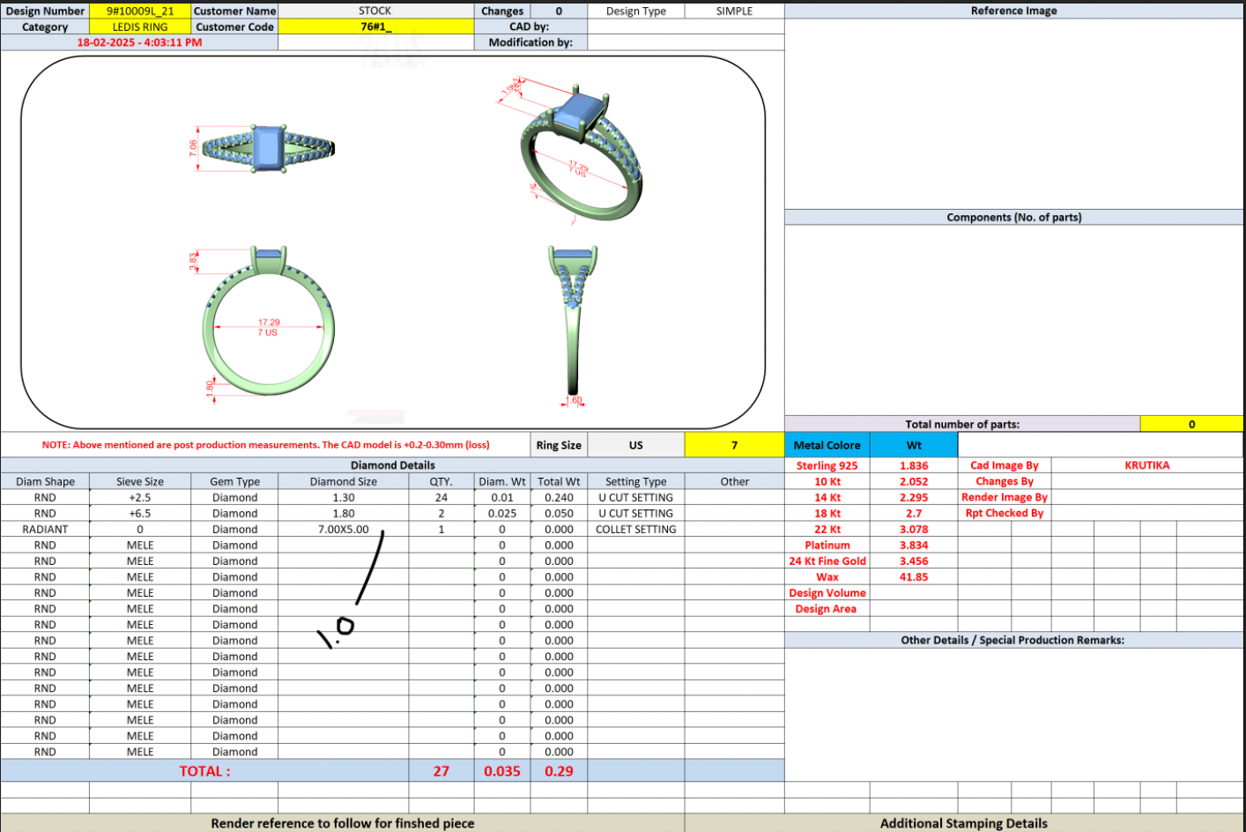The height and width of the screenshot is (832, 1246).
Task: Select the Metal Colore header cell
Action: tap(827, 445)
